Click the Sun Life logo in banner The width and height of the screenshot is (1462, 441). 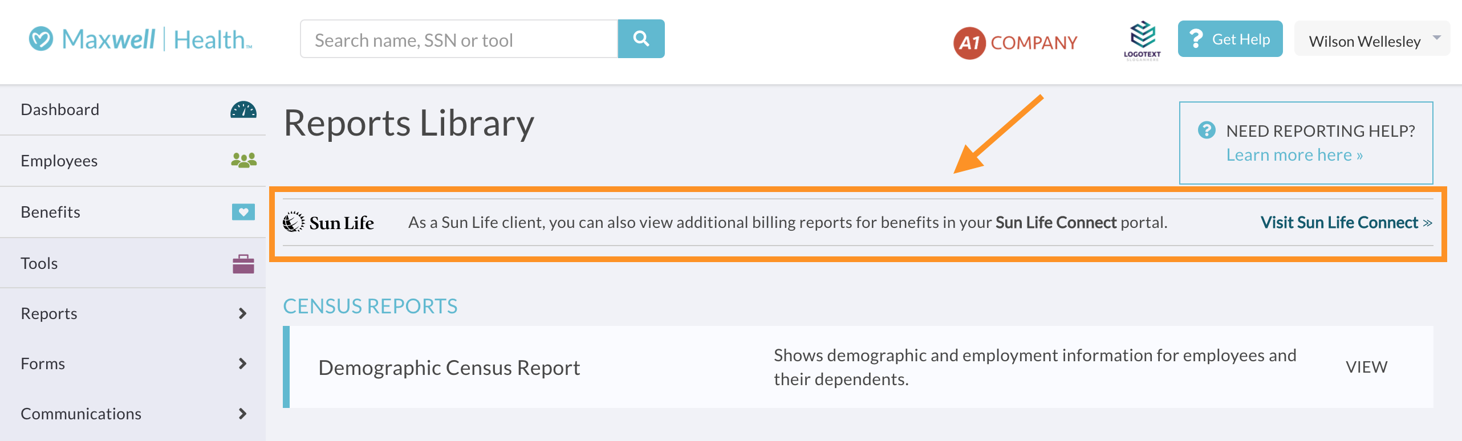328,222
